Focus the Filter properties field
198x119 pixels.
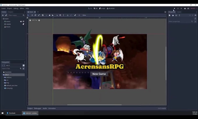click(181, 22)
